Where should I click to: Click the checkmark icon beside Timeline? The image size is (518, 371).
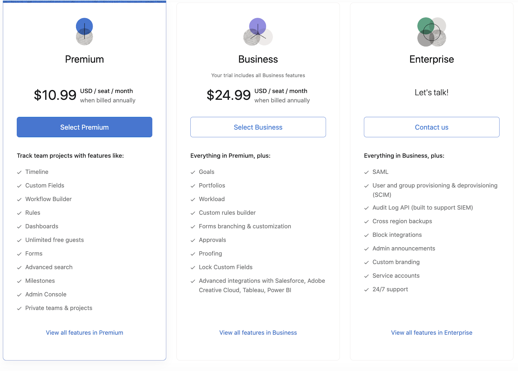pos(19,172)
